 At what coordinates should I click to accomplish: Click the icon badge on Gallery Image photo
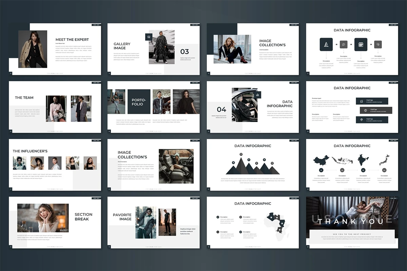point(149,37)
